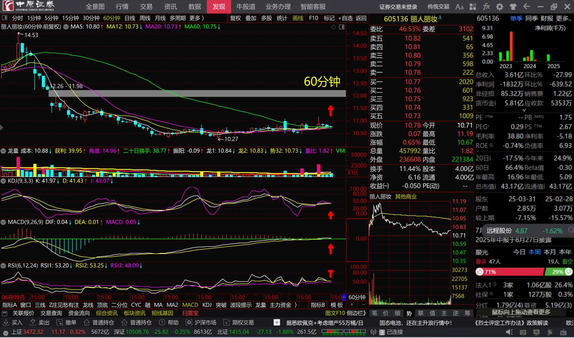Click the connection signal icon
The image size is (574, 338).
(373, 332)
